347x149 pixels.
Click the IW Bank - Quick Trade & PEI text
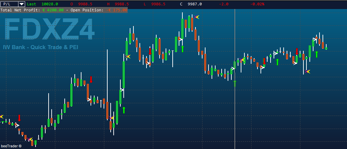pyautogui.click(x=41, y=47)
